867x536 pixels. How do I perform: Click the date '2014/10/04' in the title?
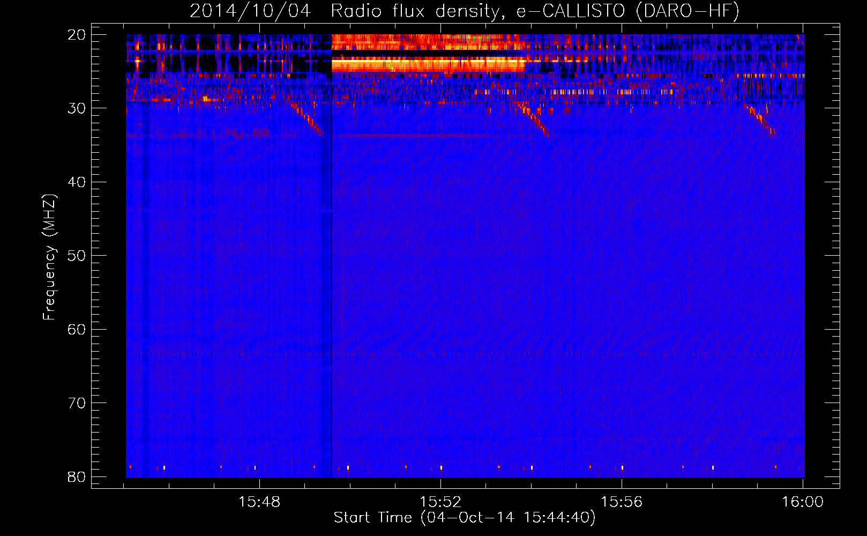coord(250,11)
